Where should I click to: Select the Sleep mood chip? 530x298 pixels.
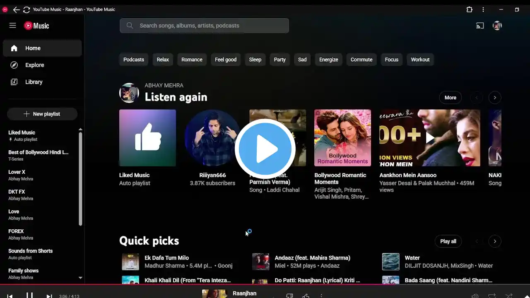255,60
